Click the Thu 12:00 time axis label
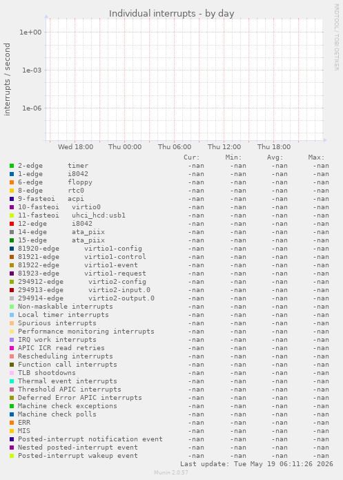The image size is (343, 480). click(x=224, y=147)
